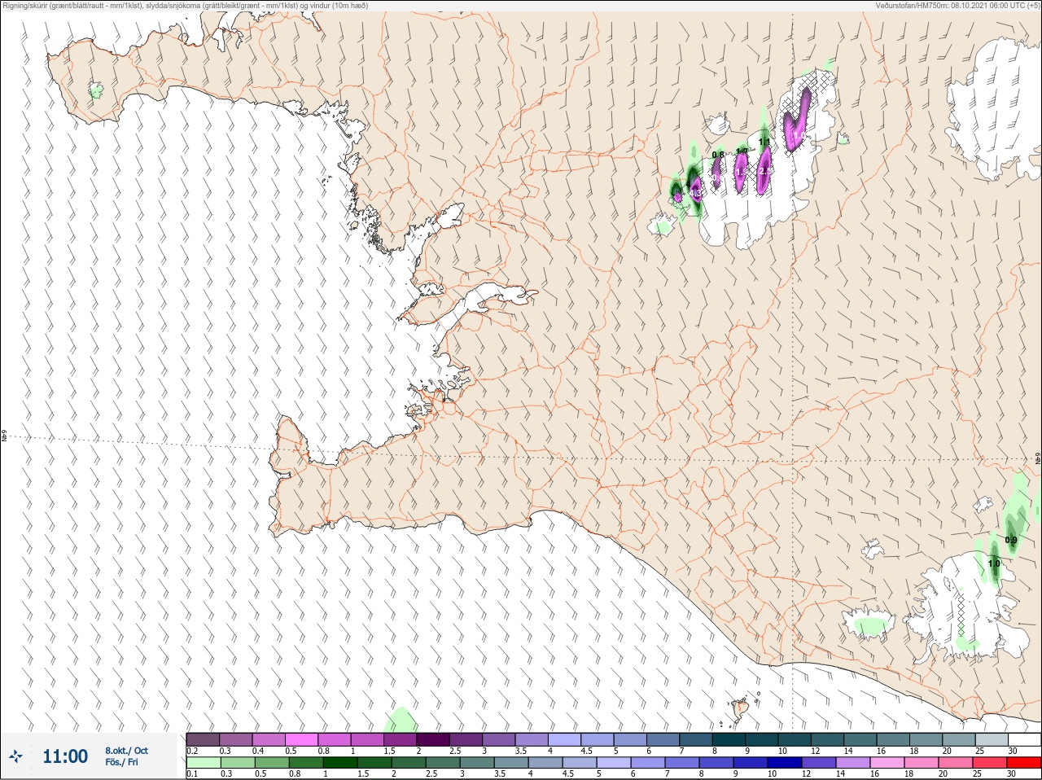
Task: Select the white swatch labeled 30 in upper legend
Action: pyautogui.click(x=1024, y=739)
